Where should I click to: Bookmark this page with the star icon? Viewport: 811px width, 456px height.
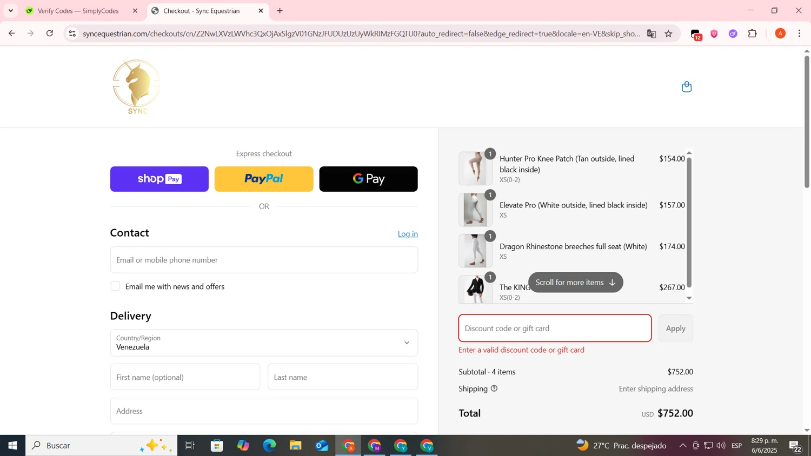point(669,33)
